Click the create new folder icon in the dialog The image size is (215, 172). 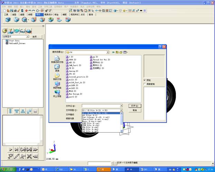(121, 52)
